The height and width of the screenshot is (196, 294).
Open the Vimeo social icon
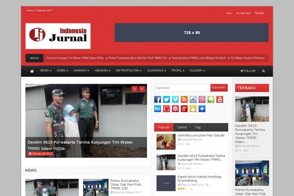175,99
